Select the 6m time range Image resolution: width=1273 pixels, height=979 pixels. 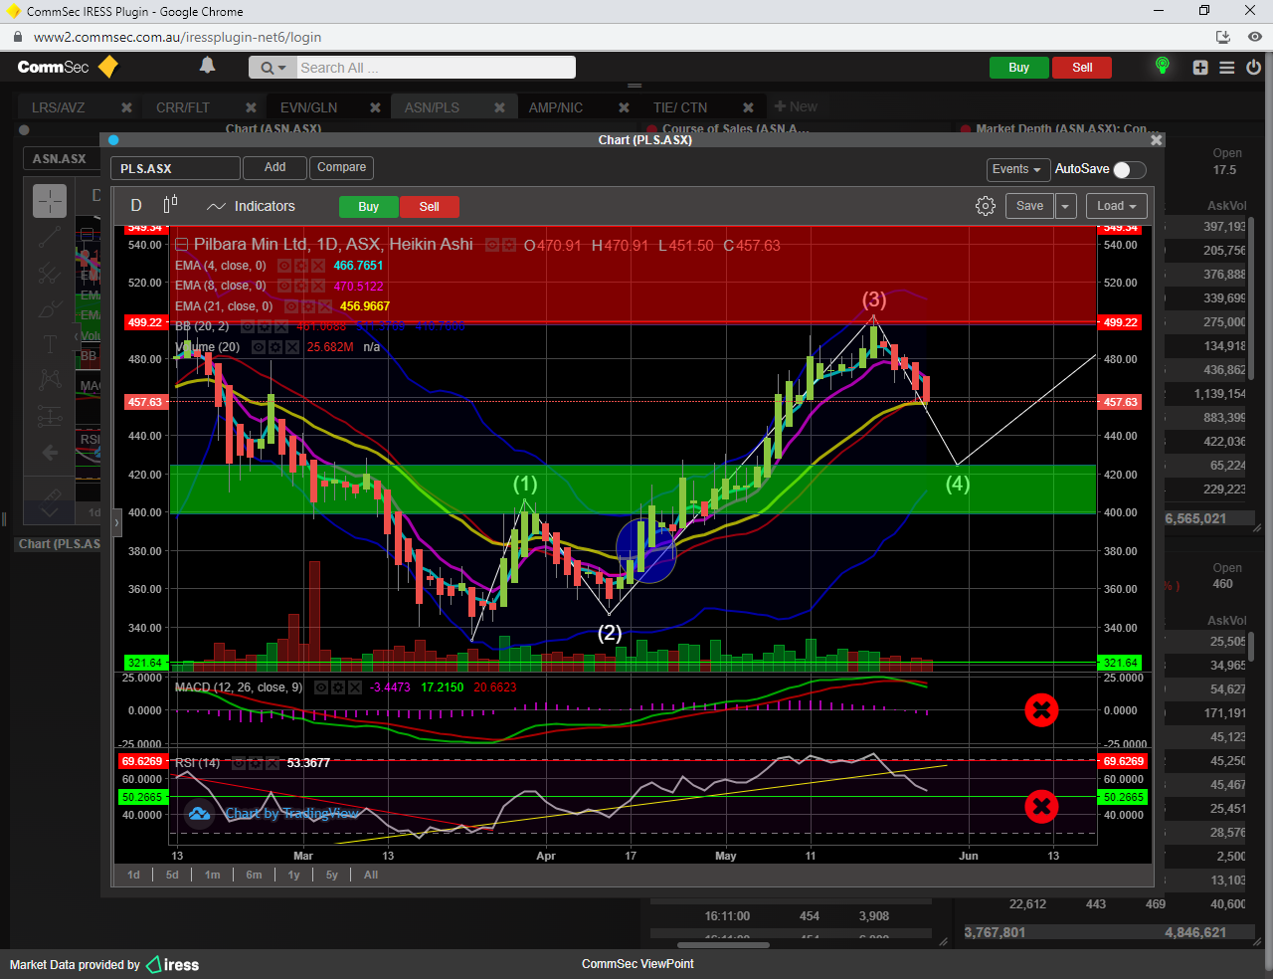254,875
